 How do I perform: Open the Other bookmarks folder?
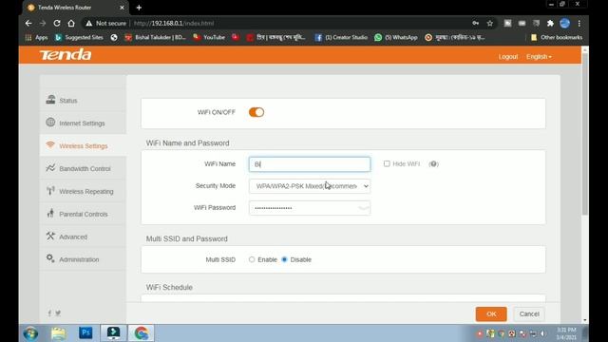[x=557, y=38]
